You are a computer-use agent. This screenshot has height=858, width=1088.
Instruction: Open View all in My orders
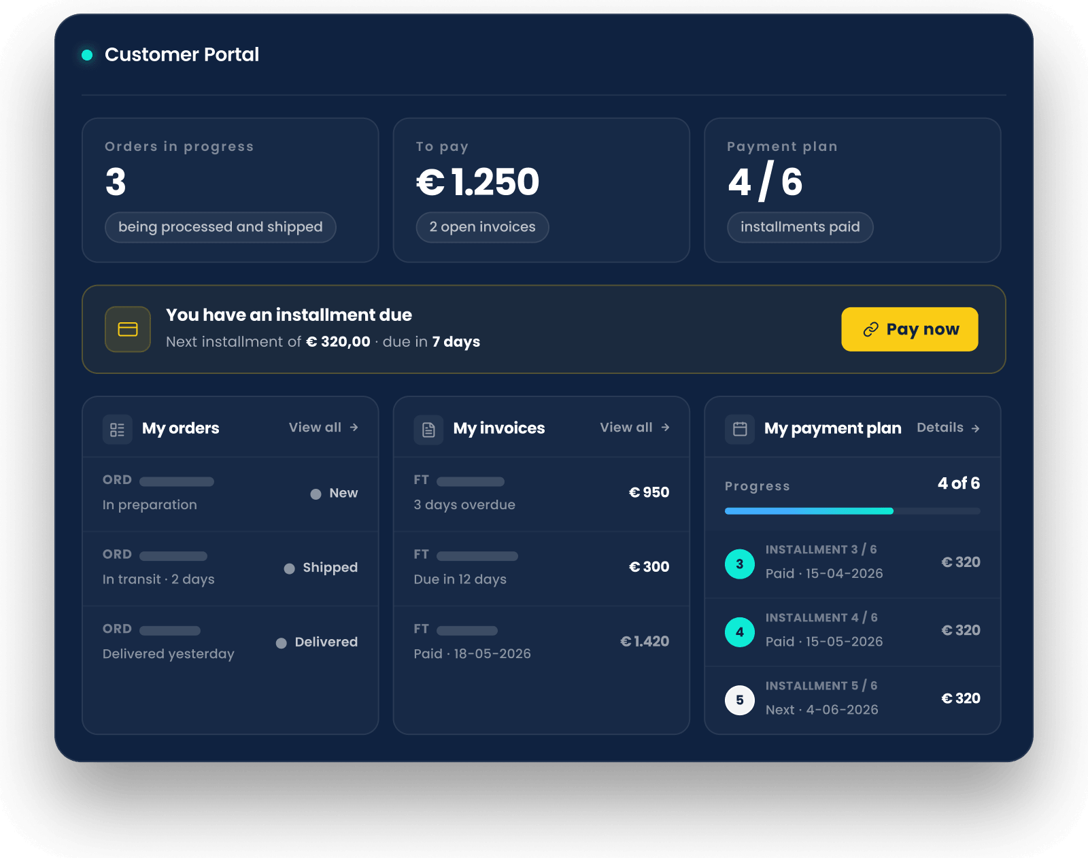click(323, 428)
